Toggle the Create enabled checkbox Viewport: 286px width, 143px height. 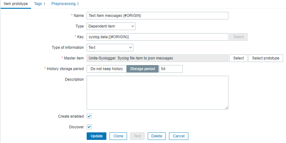89,116
